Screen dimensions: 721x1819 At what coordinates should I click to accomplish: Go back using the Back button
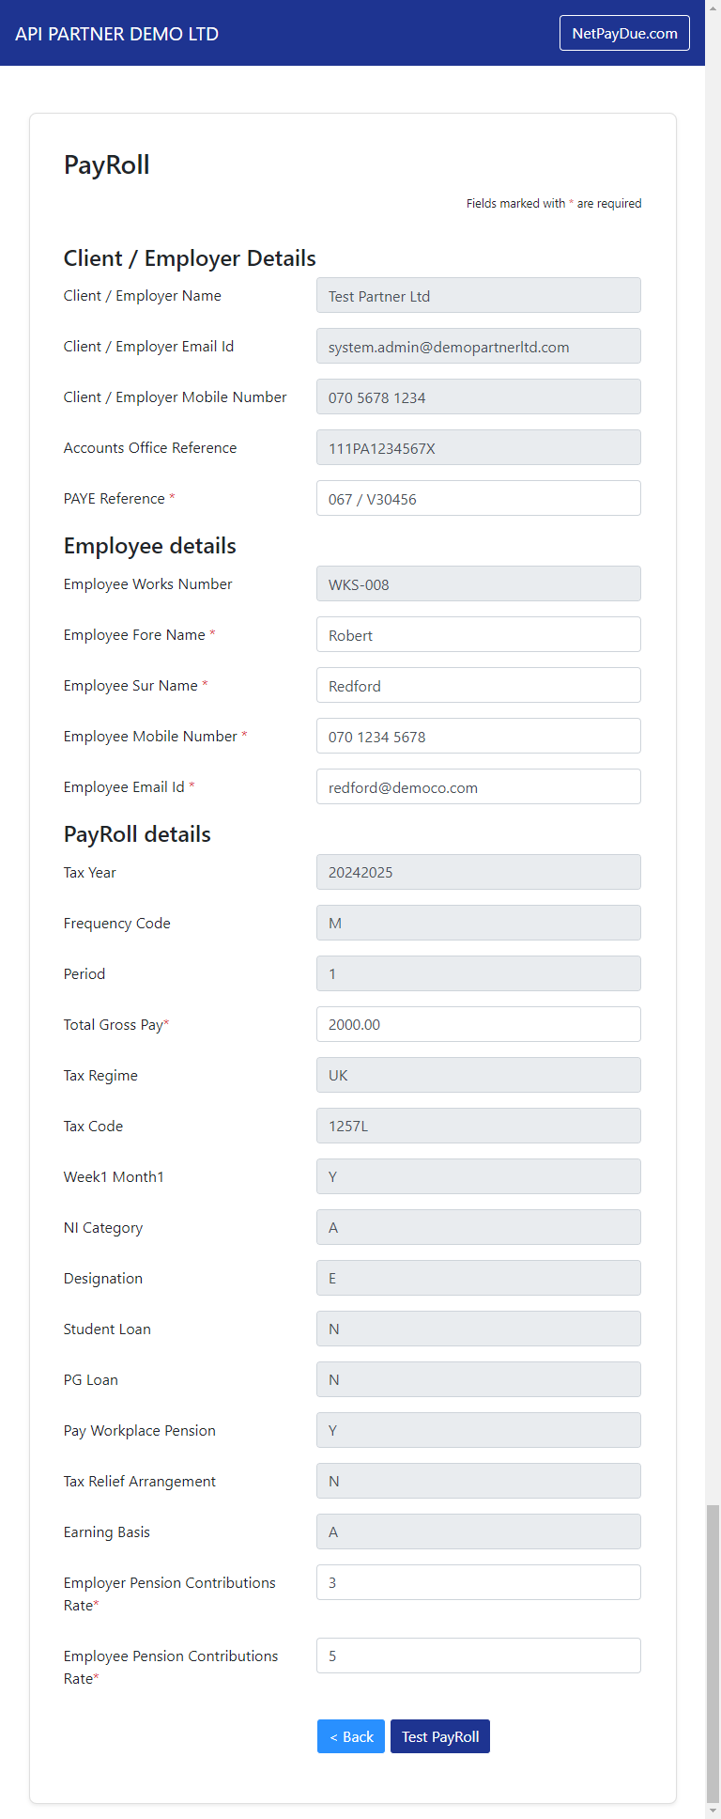(351, 1736)
